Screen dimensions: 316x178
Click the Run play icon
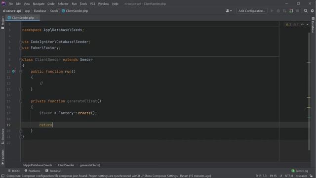(272, 11)
